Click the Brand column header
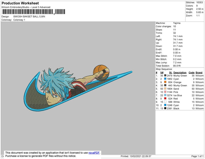This screenshot has height=159, width=205. point(199,73)
